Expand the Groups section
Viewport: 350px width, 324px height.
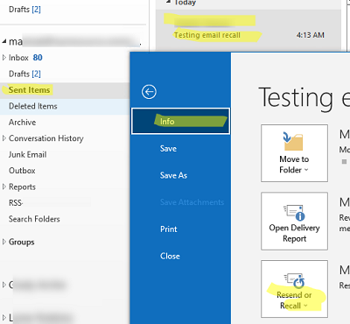pyautogui.click(x=4, y=242)
